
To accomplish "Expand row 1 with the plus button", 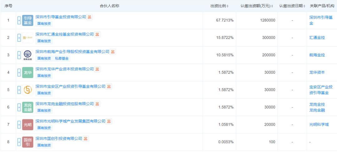I will click(19, 21).
